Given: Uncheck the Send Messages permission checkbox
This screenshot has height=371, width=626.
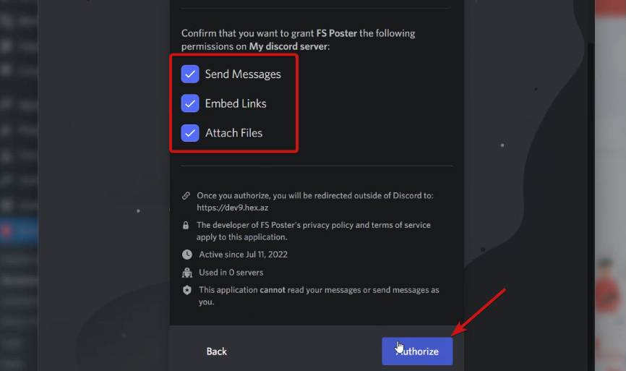Looking at the screenshot, I should (190, 74).
